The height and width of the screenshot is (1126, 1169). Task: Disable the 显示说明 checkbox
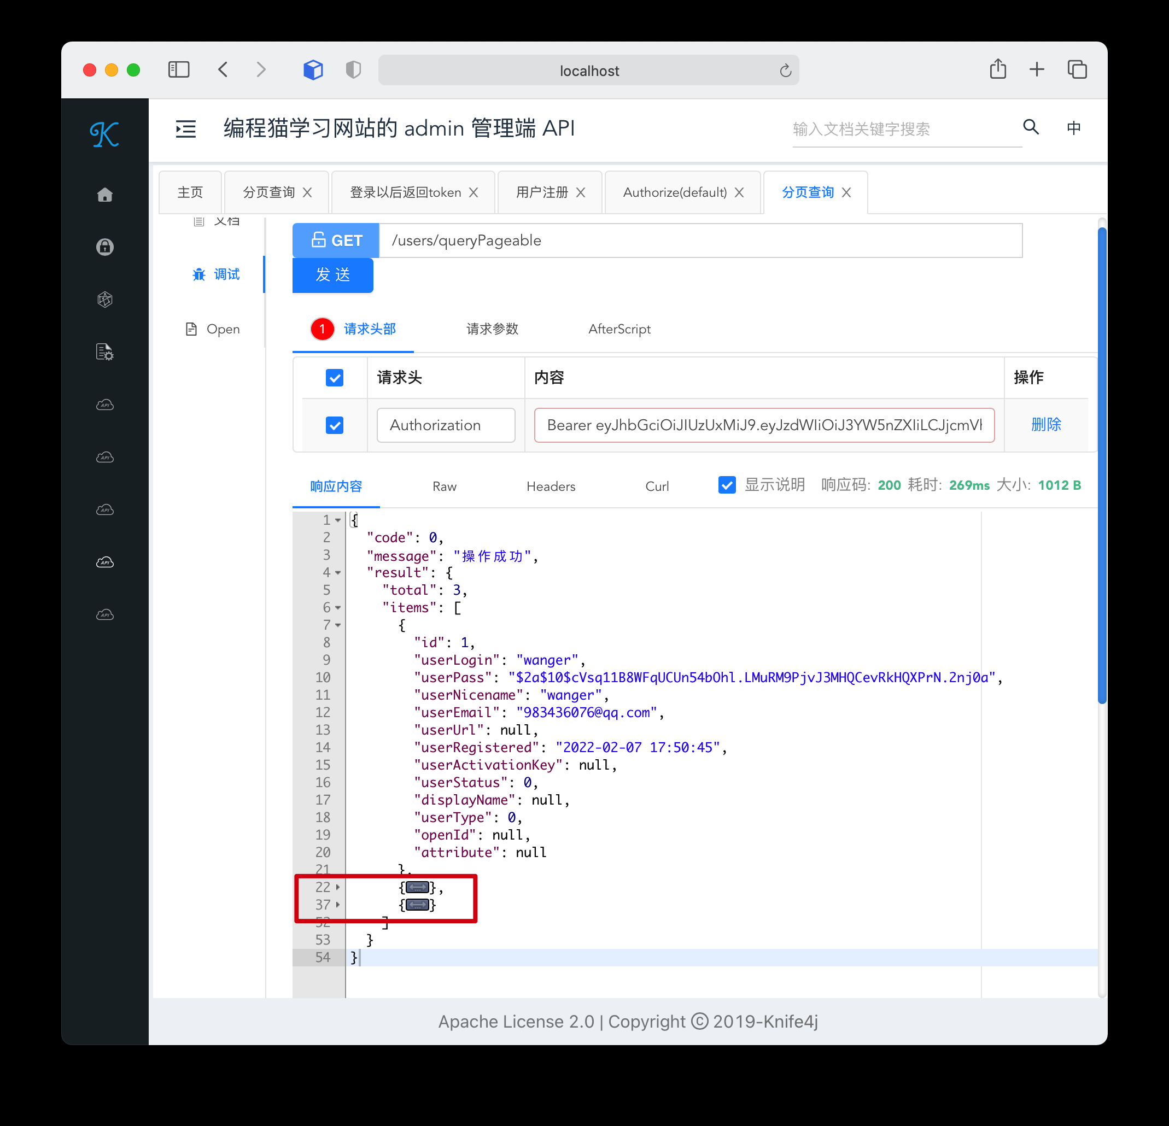click(x=727, y=485)
